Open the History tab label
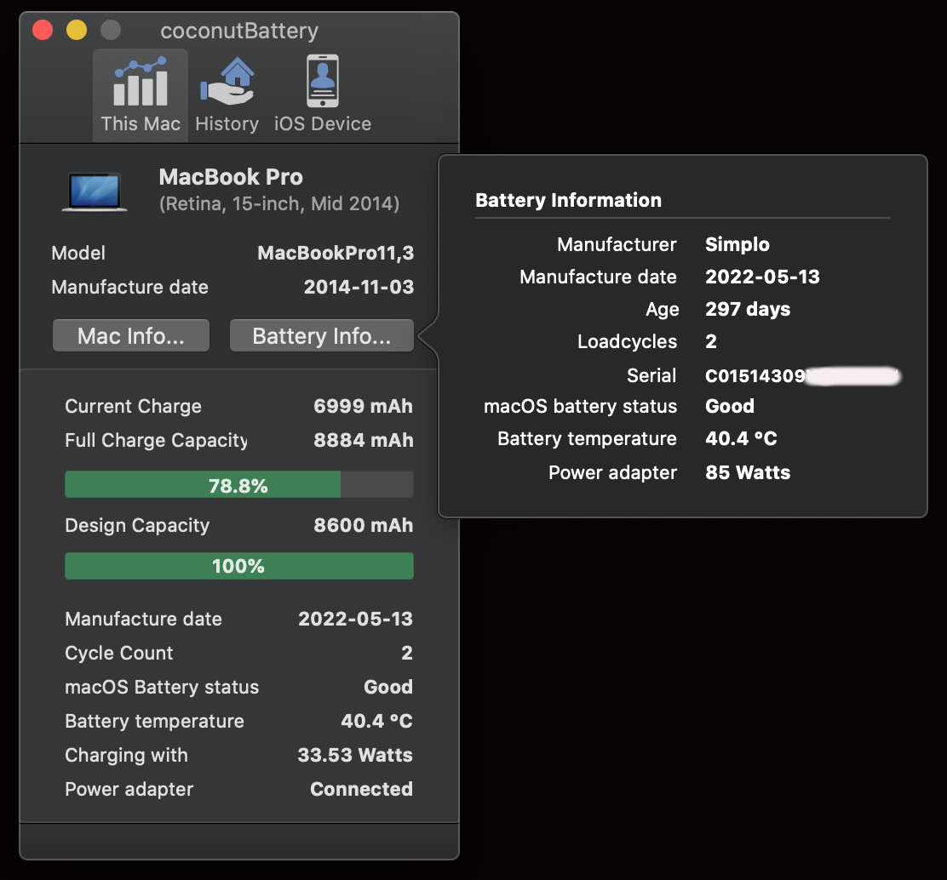Screen dimensions: 947x880 tap(227, 123)
